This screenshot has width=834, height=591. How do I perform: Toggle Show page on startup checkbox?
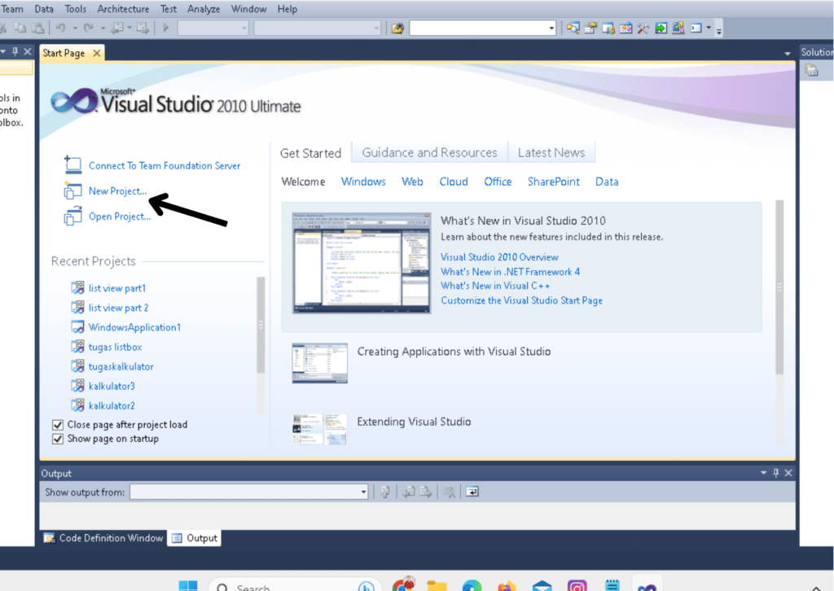[58, 439]
